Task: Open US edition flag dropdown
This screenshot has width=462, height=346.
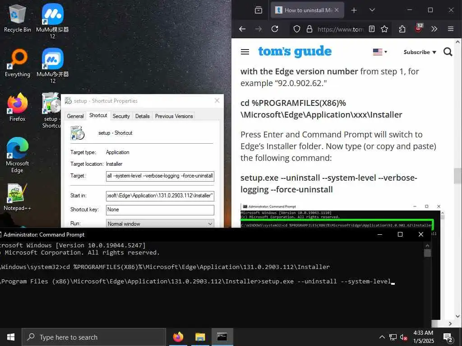Action: [380, 52]
